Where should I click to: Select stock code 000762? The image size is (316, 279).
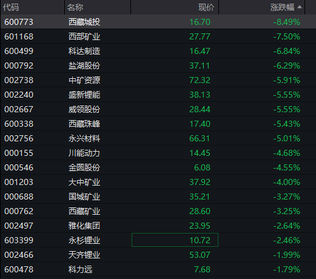click(x=19, y=211)
